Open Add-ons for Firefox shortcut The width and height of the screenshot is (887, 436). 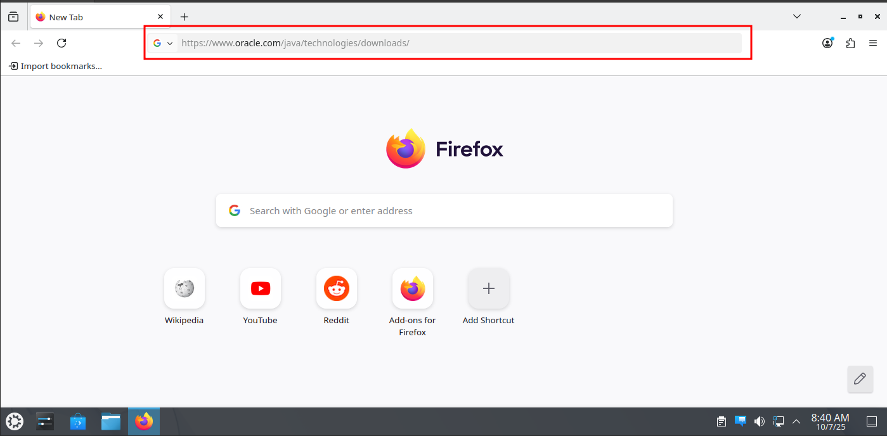[x=412, y=289]
